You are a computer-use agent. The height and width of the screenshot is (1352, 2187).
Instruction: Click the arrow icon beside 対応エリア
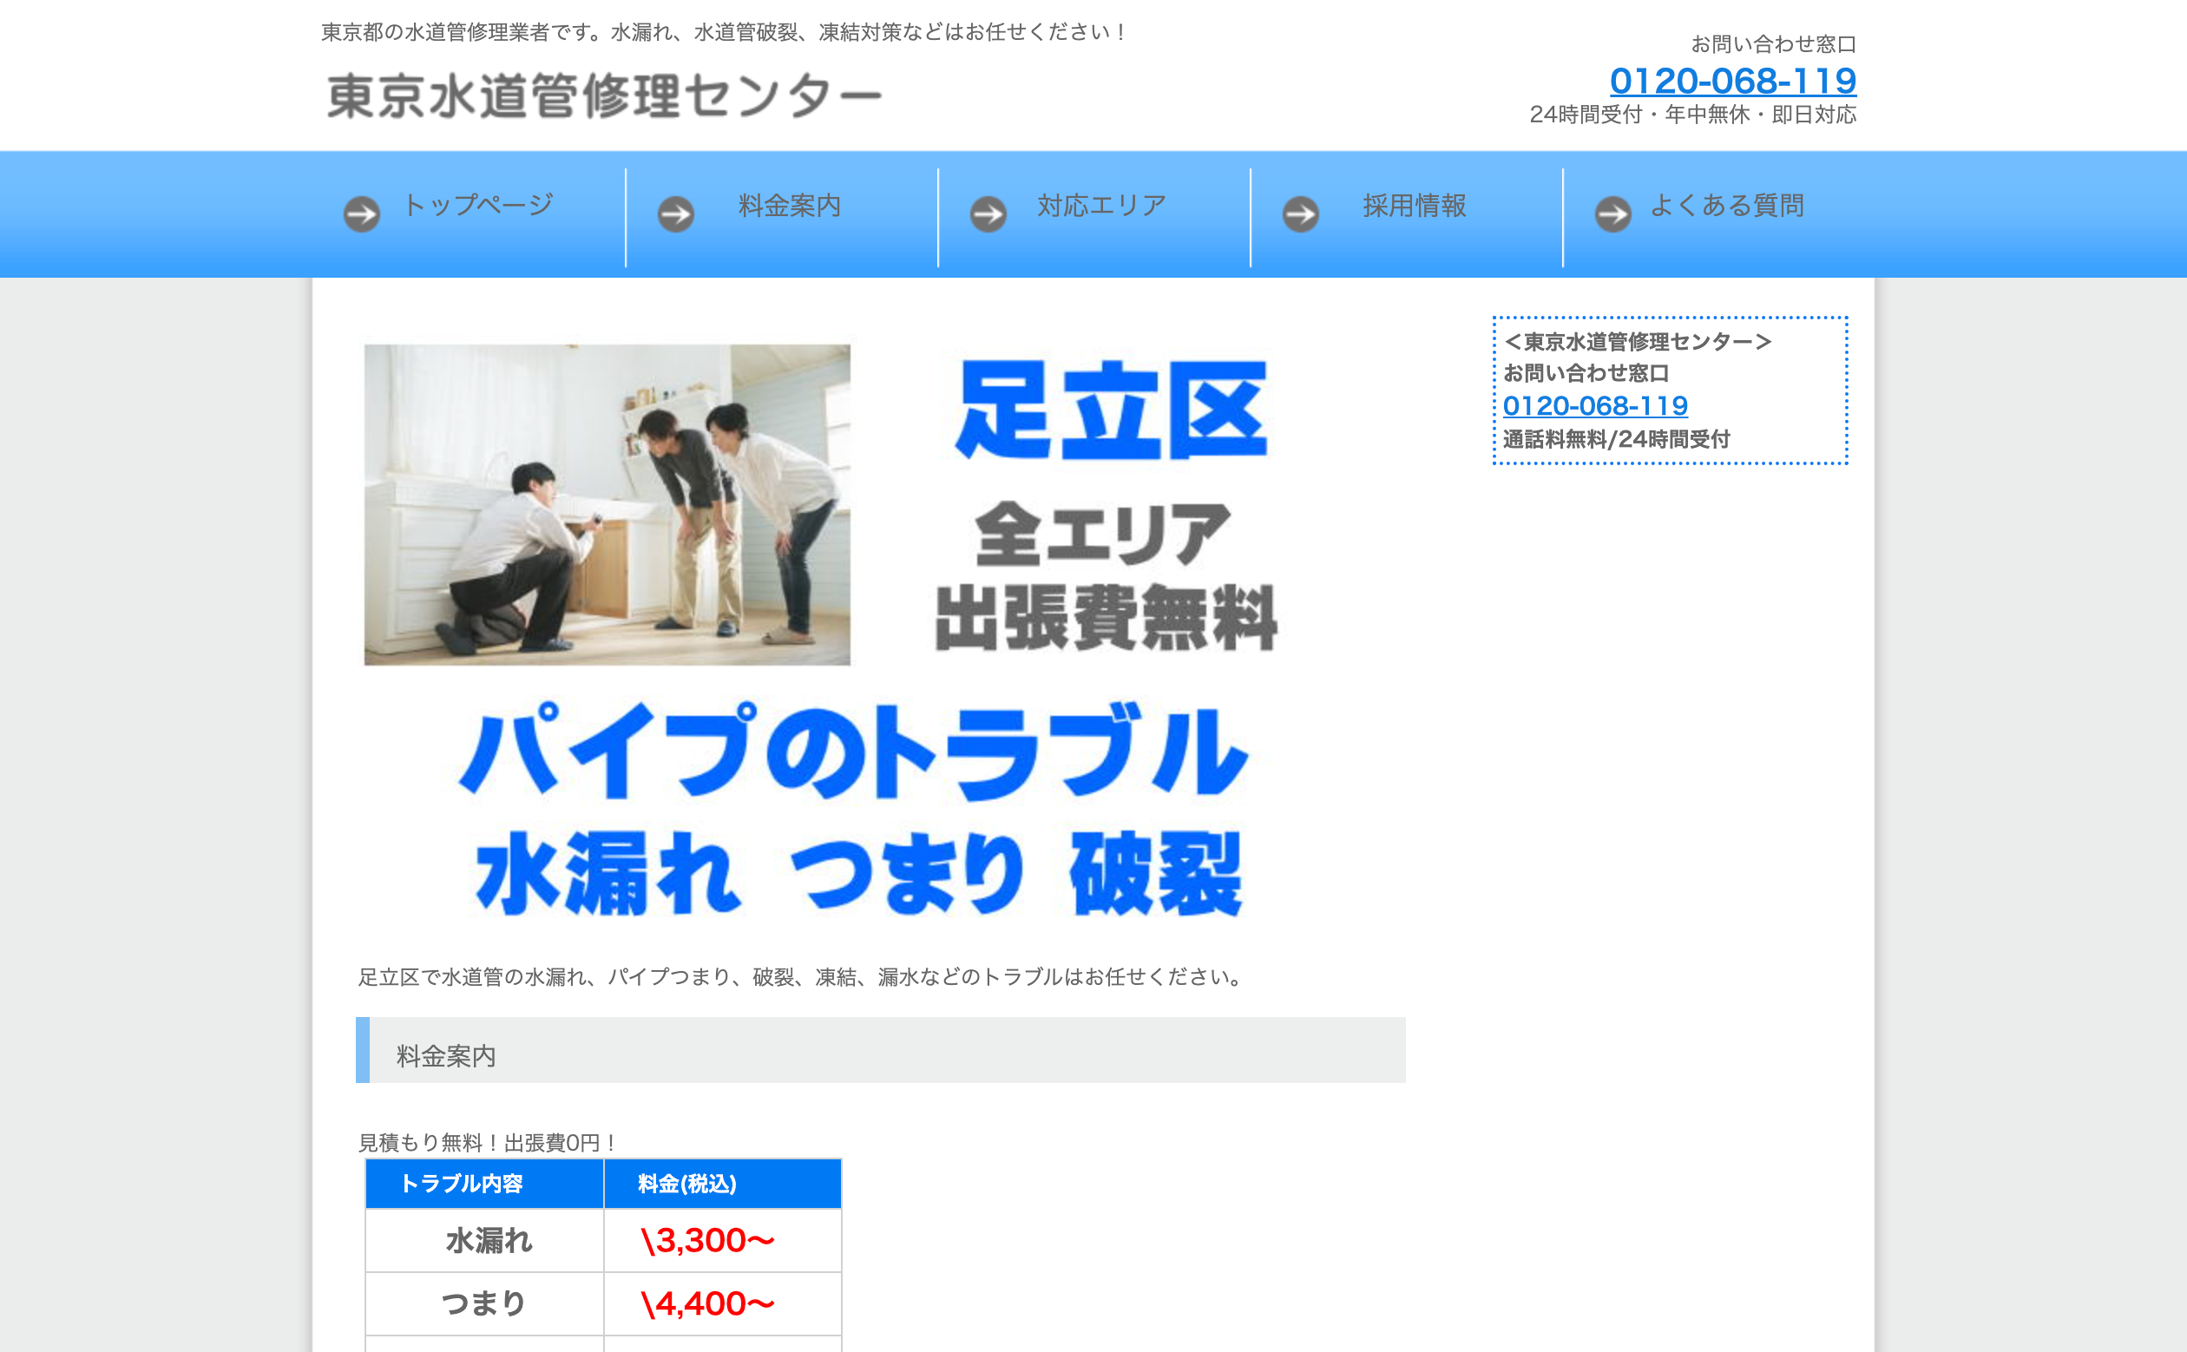pyautogui.click(x=988, y=214)
